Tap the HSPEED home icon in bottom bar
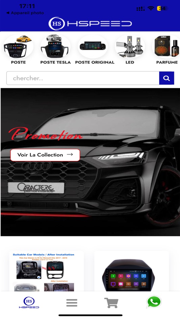This screenshot has width=180, height=321. click(x=29, y=302)
